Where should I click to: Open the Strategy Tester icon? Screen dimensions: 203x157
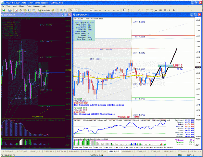point(34,10)
